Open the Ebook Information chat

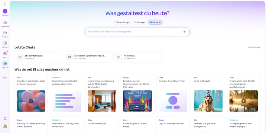pyautogui.click(x=39, y=57)
